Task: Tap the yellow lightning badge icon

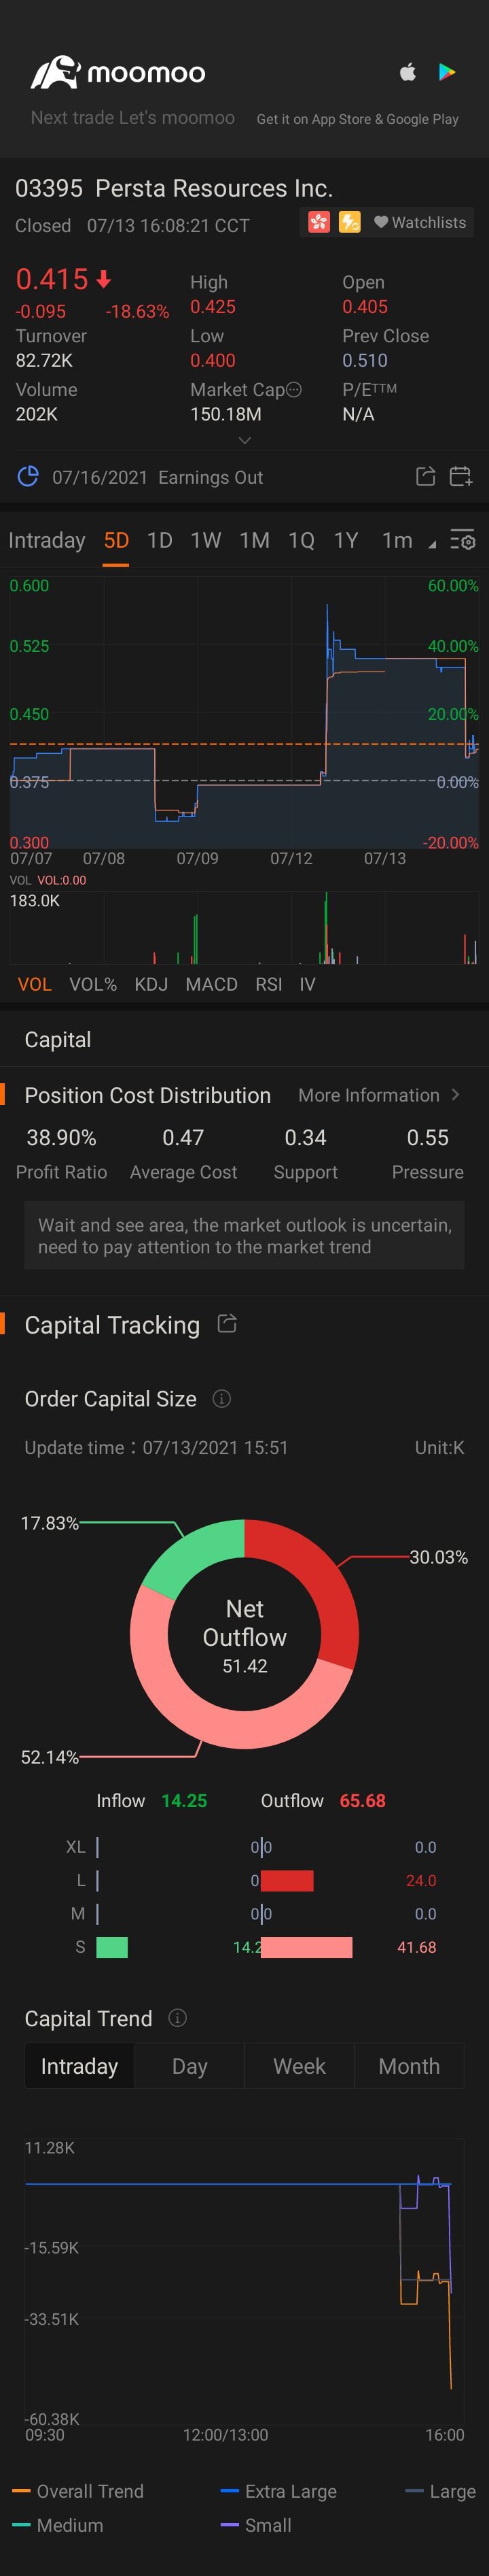Action: click(x=349, y=222)
